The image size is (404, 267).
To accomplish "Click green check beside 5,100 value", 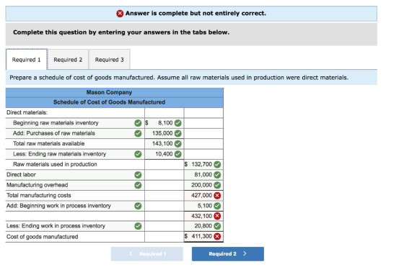I will tap(217, 206).
